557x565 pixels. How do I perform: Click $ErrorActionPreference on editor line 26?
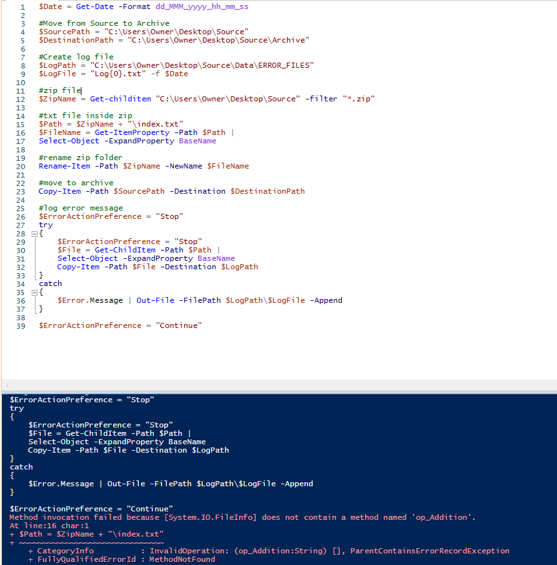coord(90,216)
